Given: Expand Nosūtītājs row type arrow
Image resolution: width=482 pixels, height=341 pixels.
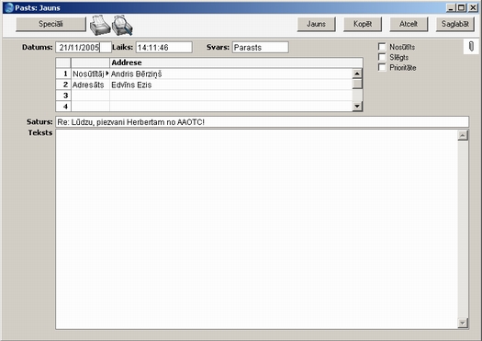Looking at the screenshot, I should pos(107,74).
